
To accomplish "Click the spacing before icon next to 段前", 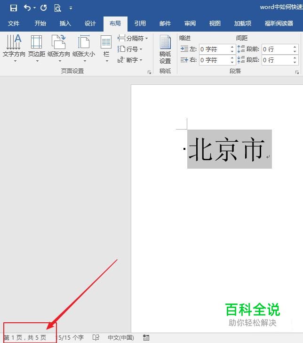I will [241, 49].
